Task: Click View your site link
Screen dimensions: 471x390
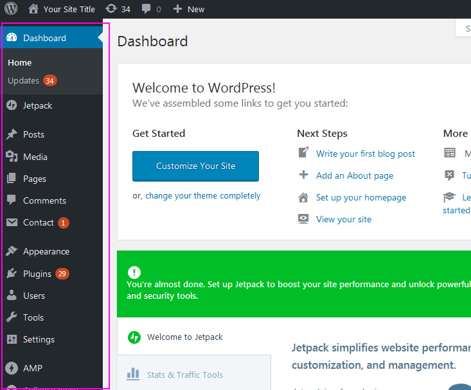Action: point(344,219)
